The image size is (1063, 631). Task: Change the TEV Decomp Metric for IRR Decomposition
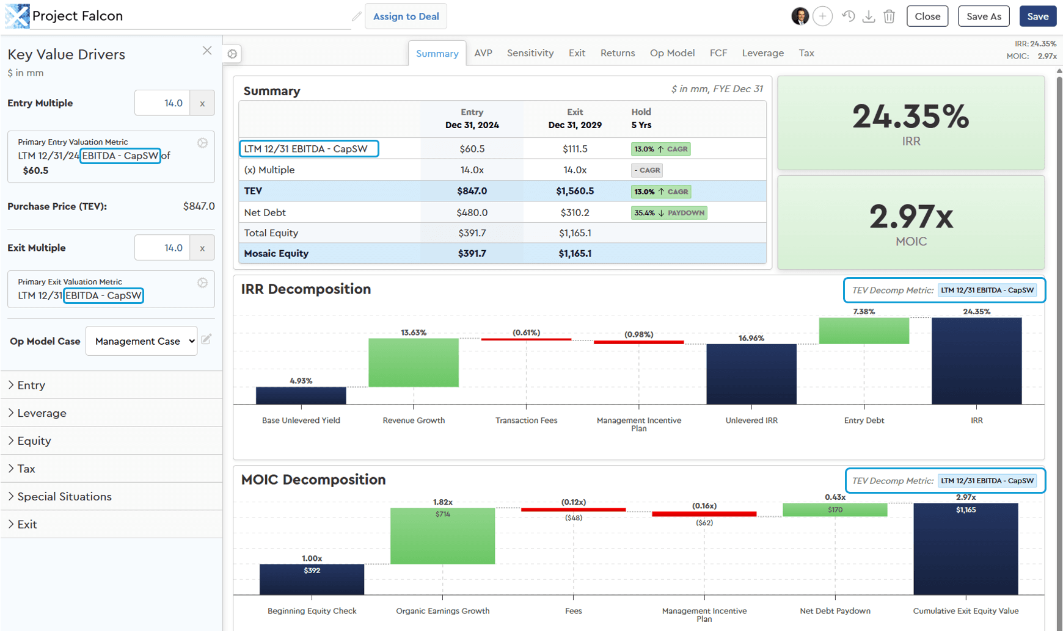click(x=988, y=290)
